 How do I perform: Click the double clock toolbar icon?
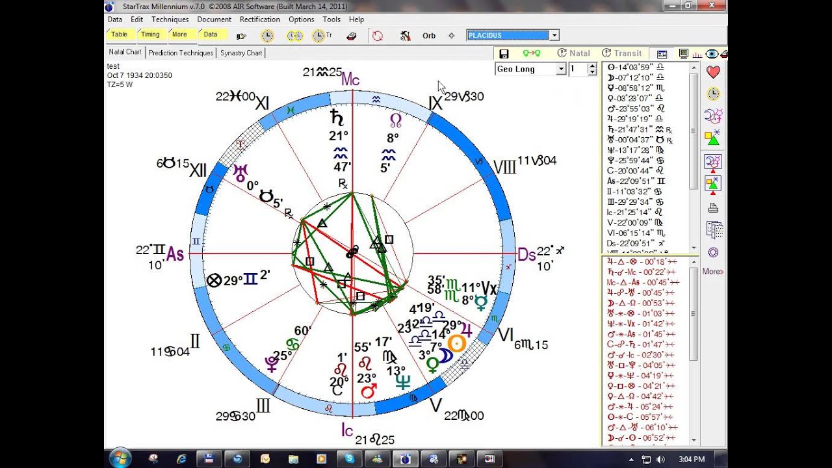(x=295, y=36)
